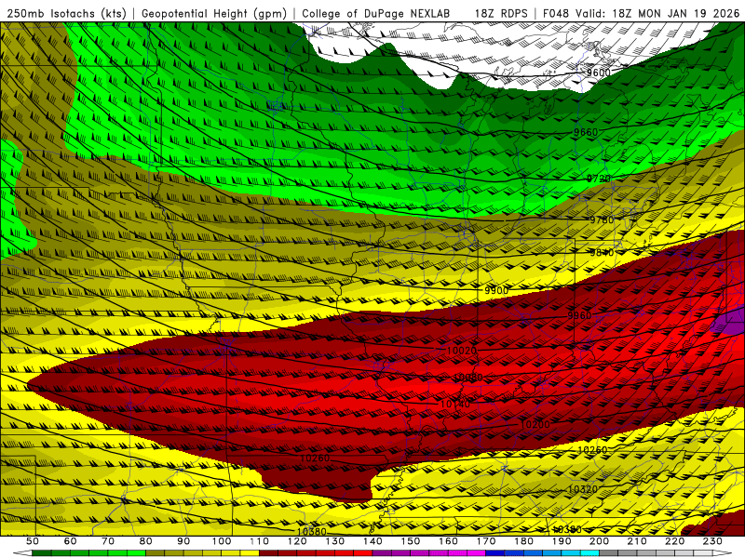Select the 10020 contour label
The image size is (745, 558).
pos(462,351)
